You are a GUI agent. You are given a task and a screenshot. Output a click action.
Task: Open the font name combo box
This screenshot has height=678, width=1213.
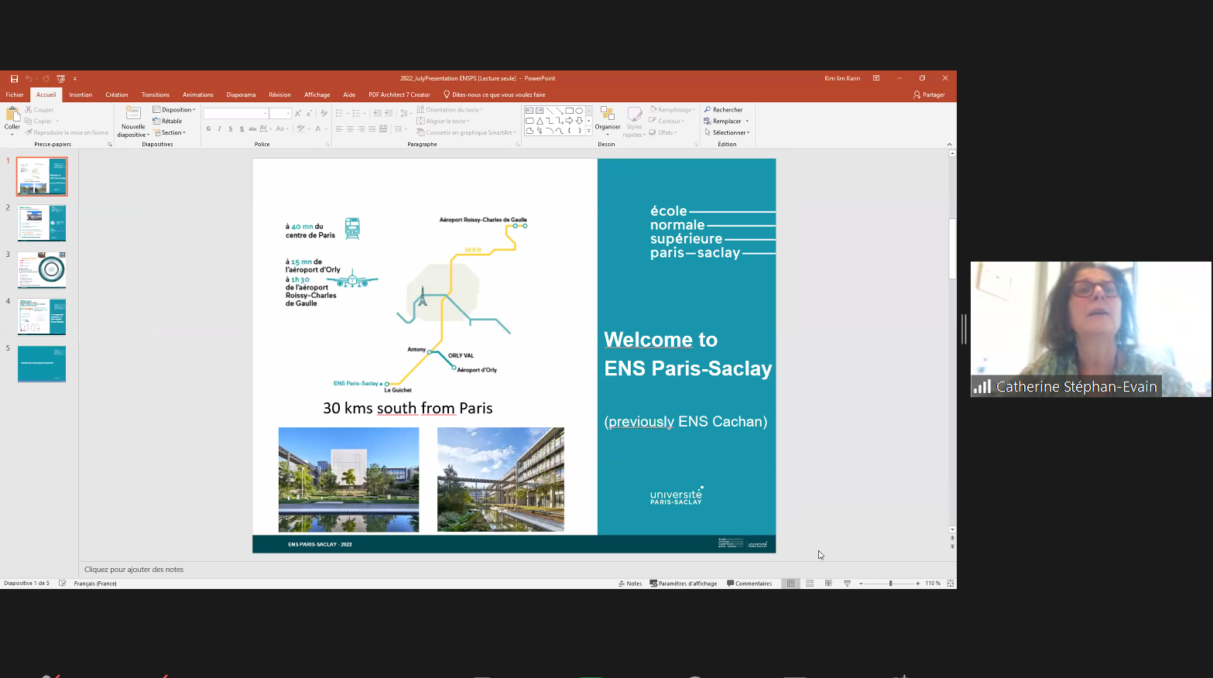pyautogui.click(x=236, y=113)
